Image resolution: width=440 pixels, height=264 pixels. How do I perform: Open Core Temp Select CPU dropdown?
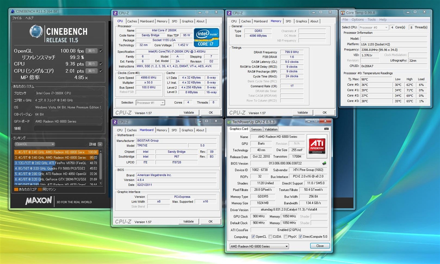click(x=373, y=27)
